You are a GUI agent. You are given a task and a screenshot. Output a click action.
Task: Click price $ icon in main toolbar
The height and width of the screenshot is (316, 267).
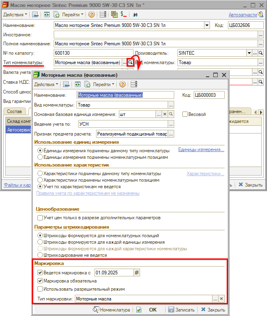pyautogui.click(x=123, y=15)
